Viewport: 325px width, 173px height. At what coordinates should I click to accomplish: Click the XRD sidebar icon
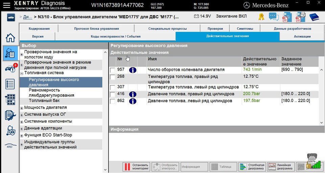coord(9,146)
